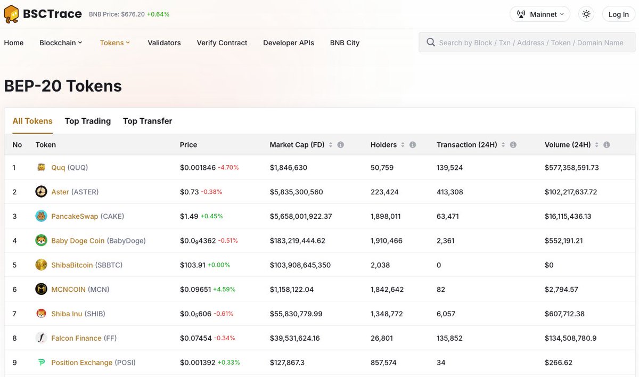Click the BSCTrace logo
This screenshot has width=639, height=377.
pyautogui.click(x=43, y=14)
